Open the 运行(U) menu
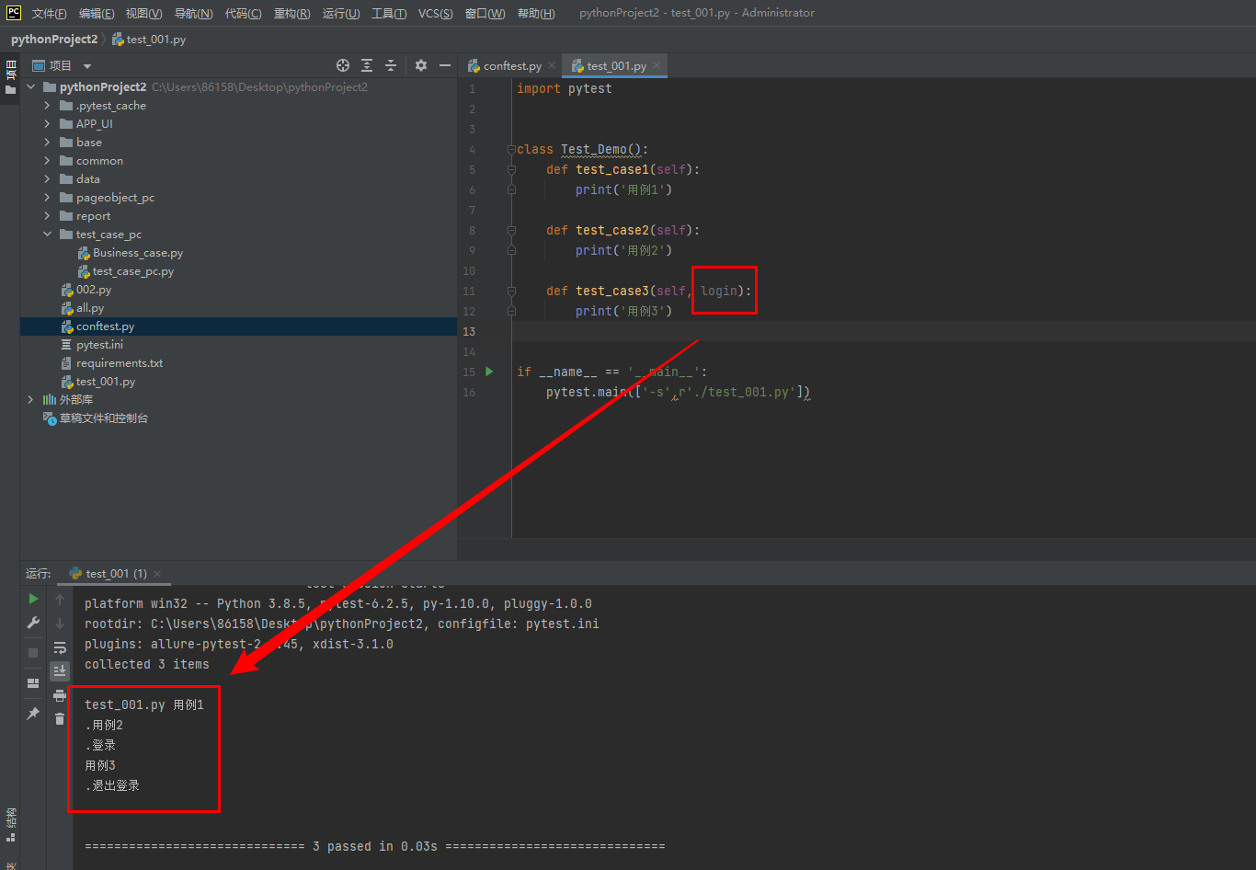 [x=341, y=13]
